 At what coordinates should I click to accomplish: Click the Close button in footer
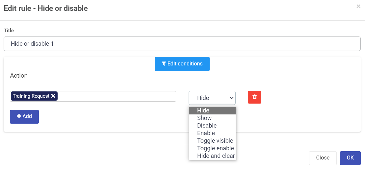323,158
